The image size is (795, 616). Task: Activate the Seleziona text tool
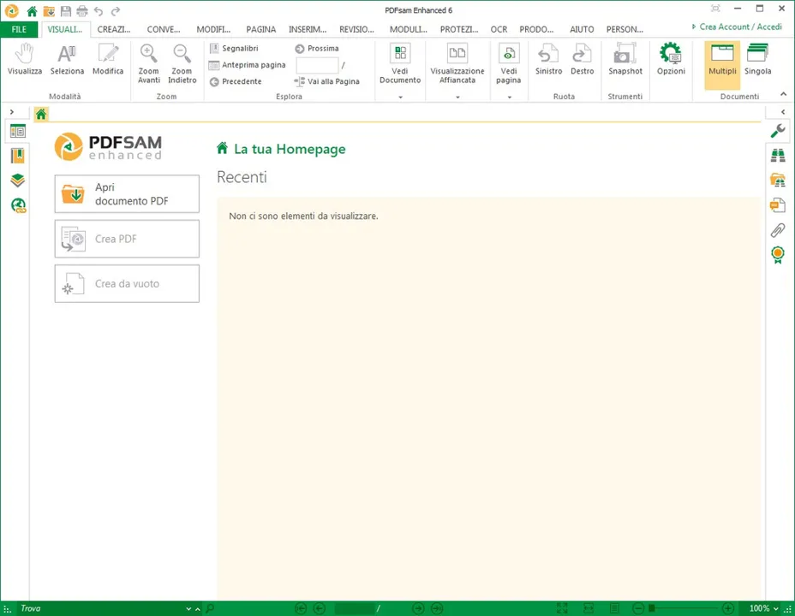click(x=67, y=60)
